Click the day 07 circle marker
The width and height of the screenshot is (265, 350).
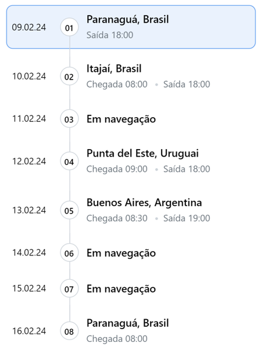click(69, 288)
